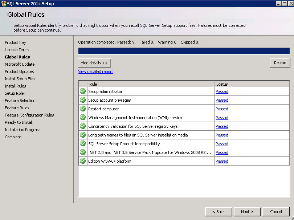Click green check icon for Product Incompatibility rule

tap(83, 144)
